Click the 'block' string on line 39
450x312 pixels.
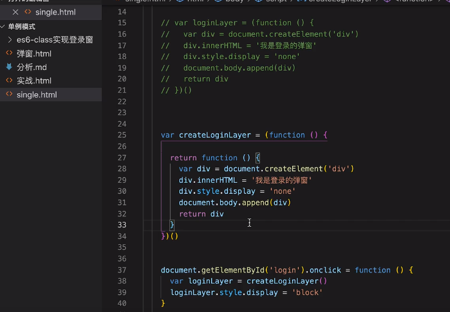307,292
